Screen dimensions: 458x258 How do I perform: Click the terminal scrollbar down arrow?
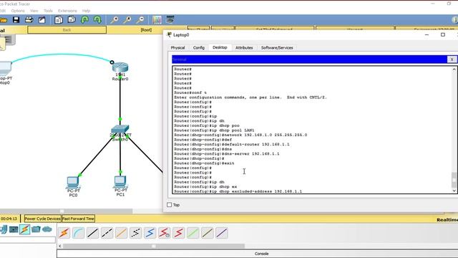point(454,191)
